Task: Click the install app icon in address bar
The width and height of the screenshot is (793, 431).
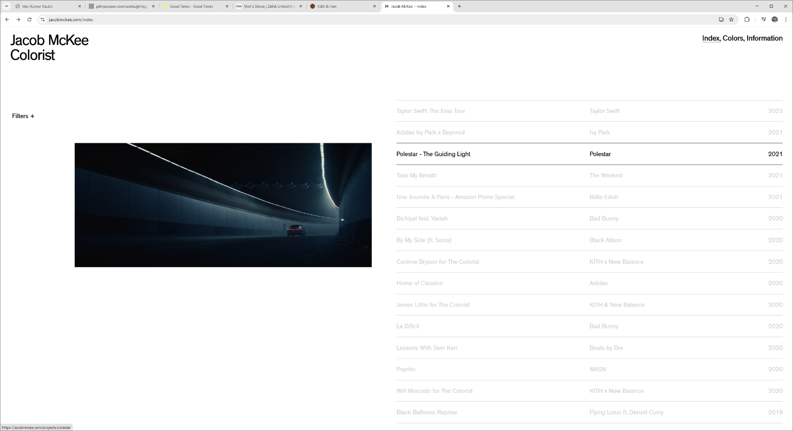Action: (x=721, y=20)
